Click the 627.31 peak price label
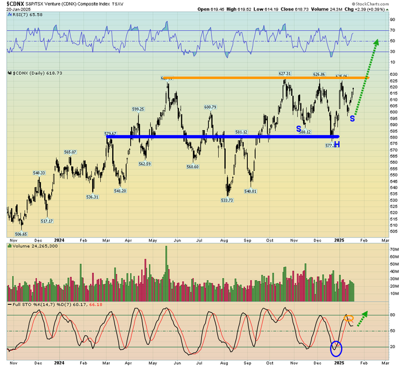405x367 pixels. [286, 73]
